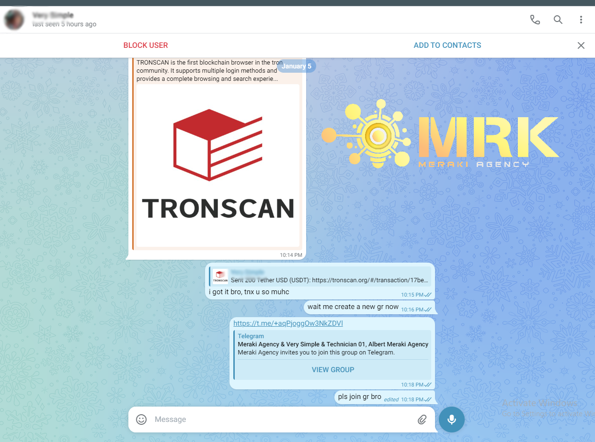The image size is (595, 442).
Task: Open the emoji picker smiley icon
Action: [141, 420]
